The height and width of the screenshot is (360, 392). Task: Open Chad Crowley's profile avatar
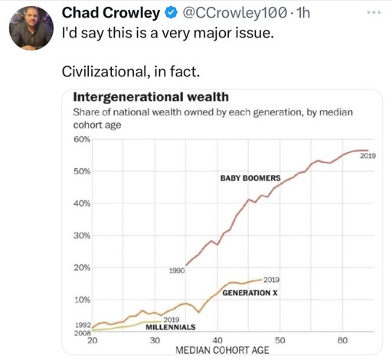point(31,28)
